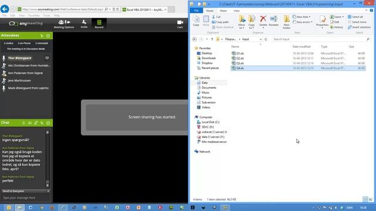Start recording with the Record button
The image size is (376, 211).
[99, 24]
